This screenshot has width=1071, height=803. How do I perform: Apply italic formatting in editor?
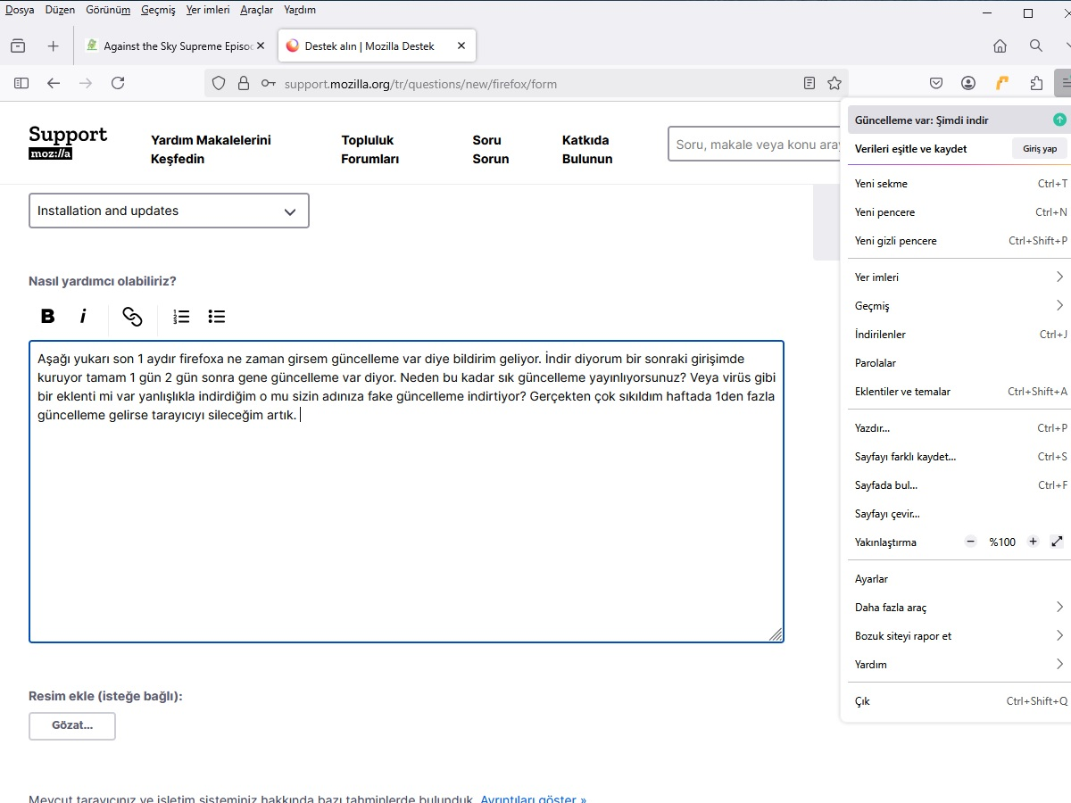pos(83,316)
